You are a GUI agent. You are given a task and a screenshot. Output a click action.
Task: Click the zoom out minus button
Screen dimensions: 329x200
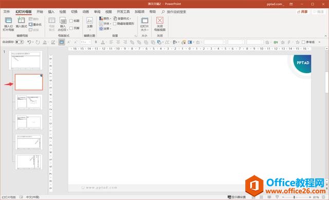tap(283, 197)
